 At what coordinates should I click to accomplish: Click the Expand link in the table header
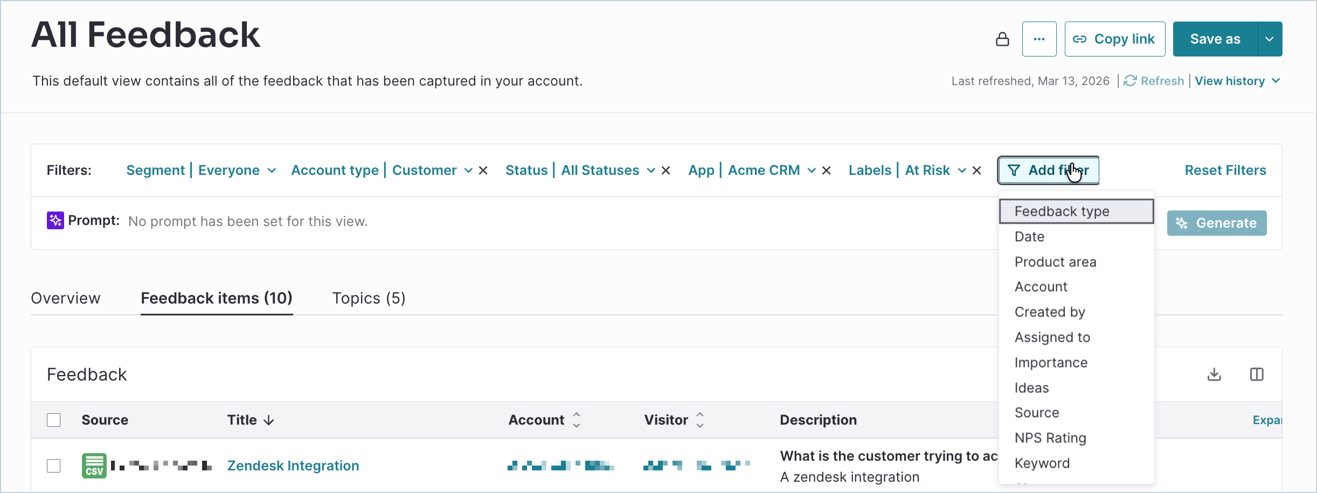[x=1267, y=420]
